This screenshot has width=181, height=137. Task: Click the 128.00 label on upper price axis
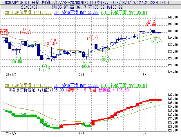173,58
